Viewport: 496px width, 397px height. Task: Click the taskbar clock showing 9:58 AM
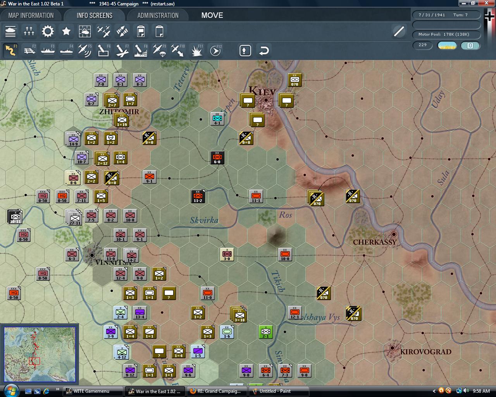tap(481, 391)
